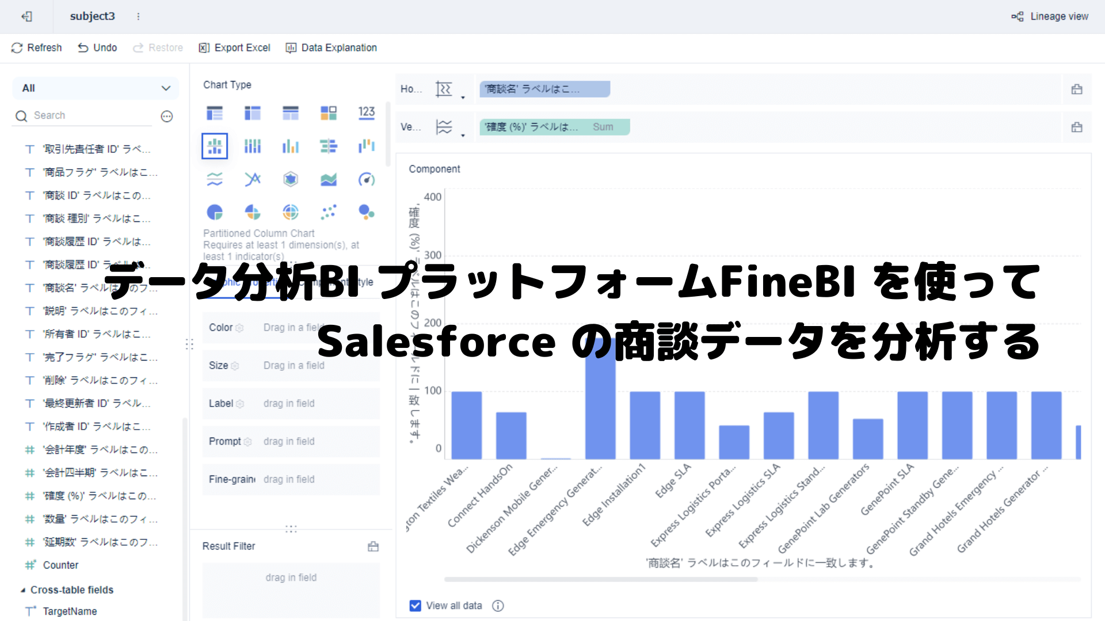Click the chart's horizontal scrollbar

point(601,580)
